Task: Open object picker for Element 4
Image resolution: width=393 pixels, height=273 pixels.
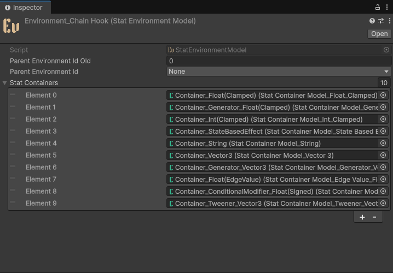Action: (383, 143)
